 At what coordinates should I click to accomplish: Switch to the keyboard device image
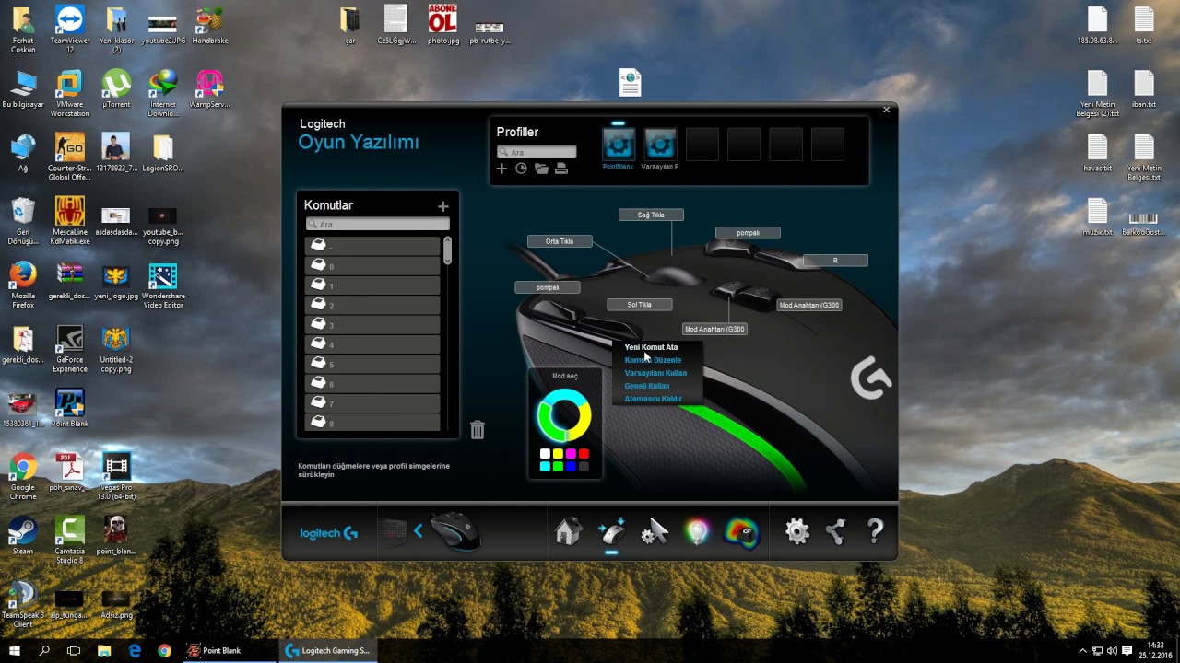point(395,531)
